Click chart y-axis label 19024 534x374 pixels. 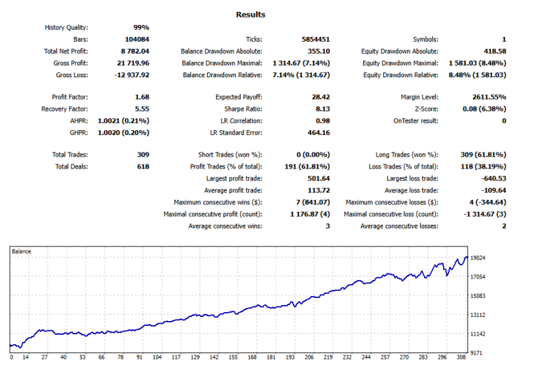[x=478, y=258]
